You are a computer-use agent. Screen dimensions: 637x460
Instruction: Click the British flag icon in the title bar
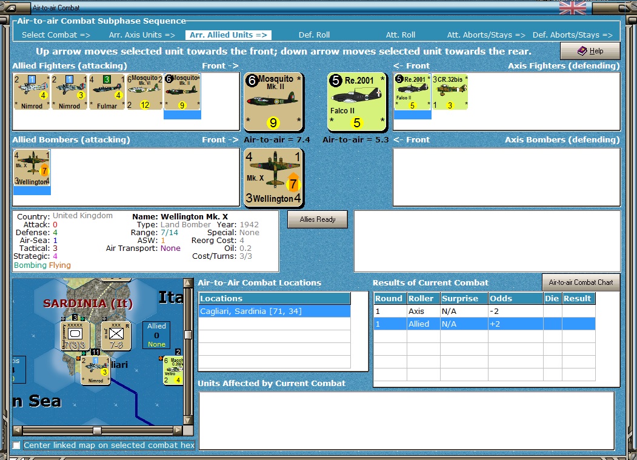click(572, 8)
